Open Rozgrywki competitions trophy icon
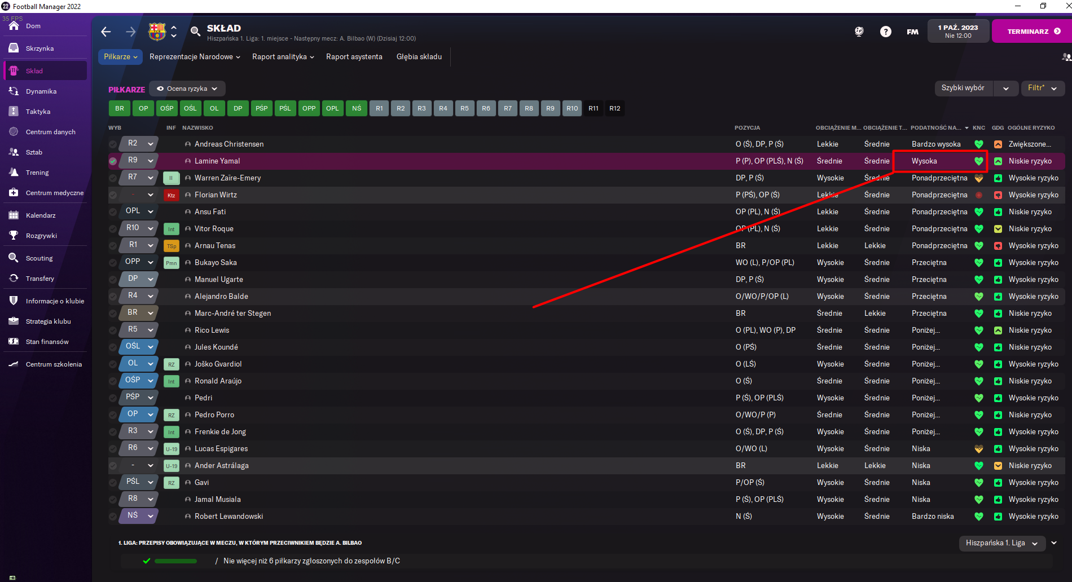 click(x=14, y=235)
